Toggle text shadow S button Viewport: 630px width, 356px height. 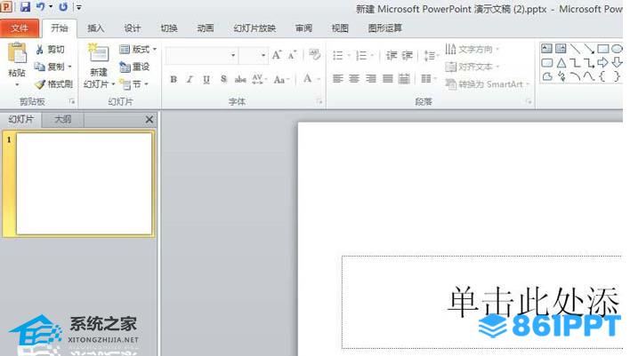223,79
